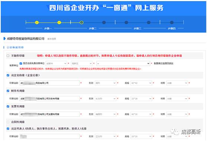Focus 印章名称 field of 法定名称章
This screenshot has width=207, height=141.
pos(50,83)
